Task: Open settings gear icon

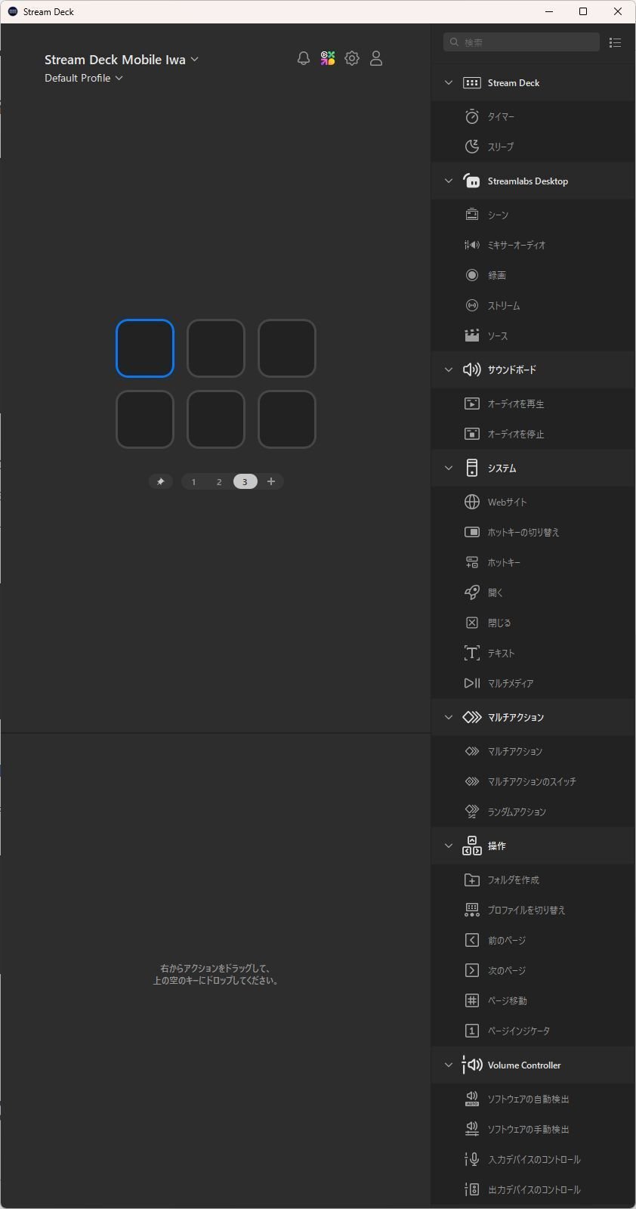Action: click(352, 58)
